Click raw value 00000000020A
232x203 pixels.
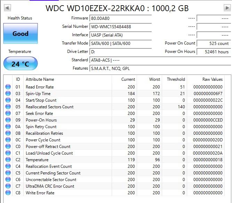208,153
